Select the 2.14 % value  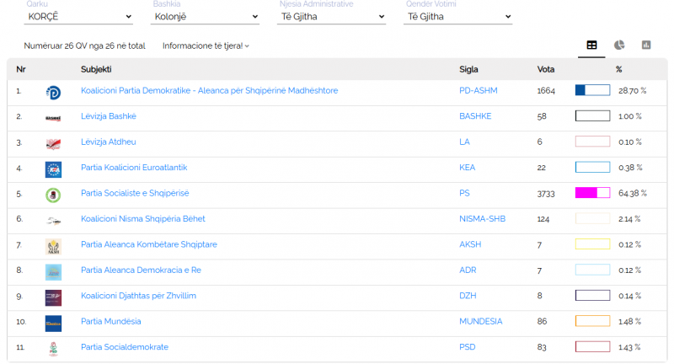click(x=629, y=219)
